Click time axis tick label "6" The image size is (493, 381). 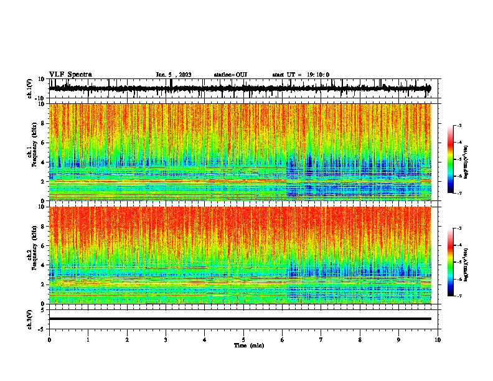point(282,340)
